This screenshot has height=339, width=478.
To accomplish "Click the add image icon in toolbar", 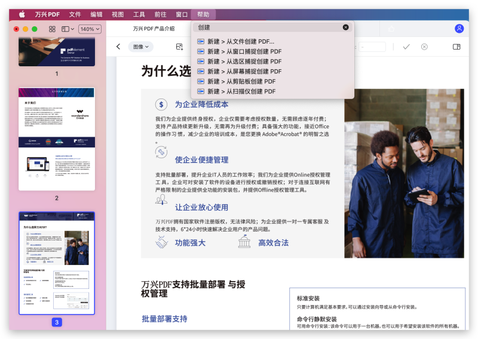I will [179, 47].
